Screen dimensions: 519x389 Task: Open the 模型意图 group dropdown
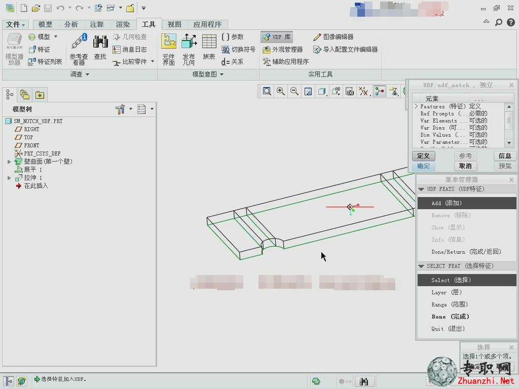point(208,74)
